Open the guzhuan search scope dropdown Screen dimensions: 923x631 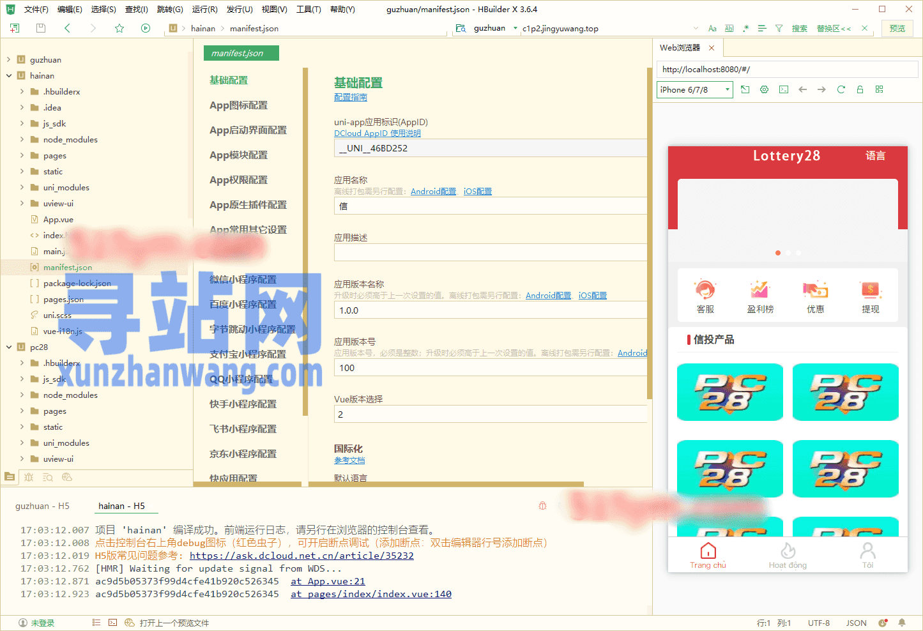coord(515,28)
